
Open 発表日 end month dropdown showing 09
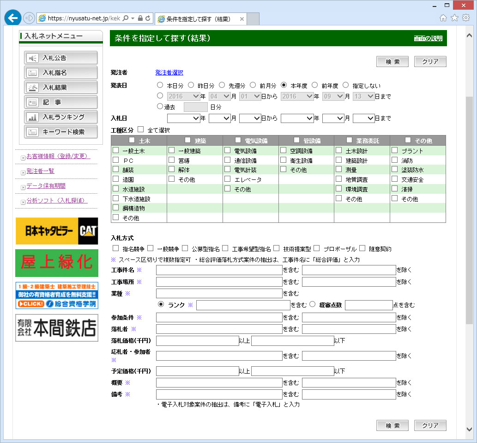click(x=333, y=96)
